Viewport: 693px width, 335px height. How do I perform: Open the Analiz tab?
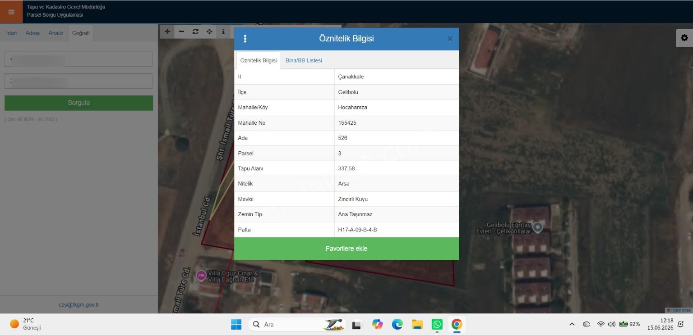point(56,33)
